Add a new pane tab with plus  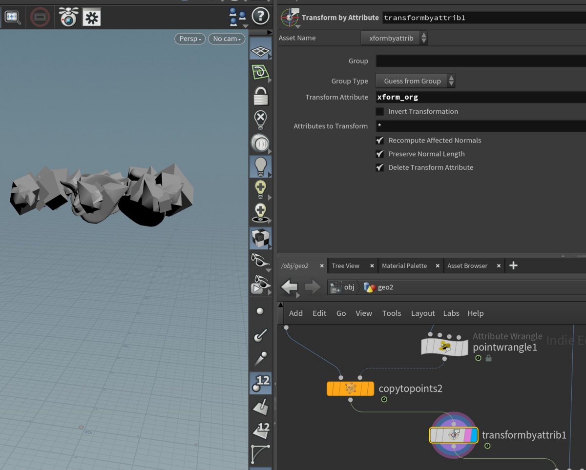tap(513, 266)
